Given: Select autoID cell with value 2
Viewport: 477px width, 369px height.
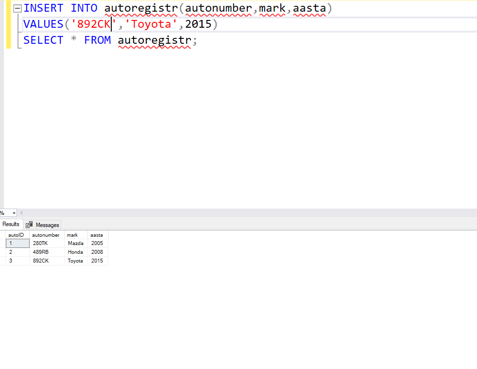Looking at the screenshot, I should pyautogui.click(x=17, y=252).
